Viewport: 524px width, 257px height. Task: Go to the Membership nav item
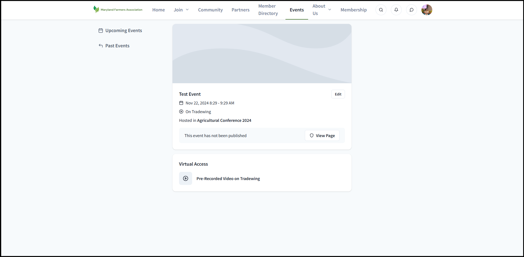354,10
